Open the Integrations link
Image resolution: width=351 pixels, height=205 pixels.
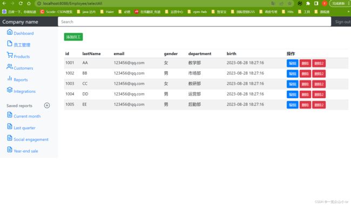25,91
